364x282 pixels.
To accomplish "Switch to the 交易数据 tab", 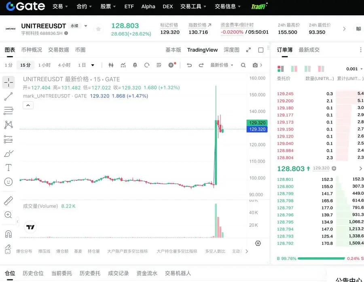I will click(x=59, y=50).
